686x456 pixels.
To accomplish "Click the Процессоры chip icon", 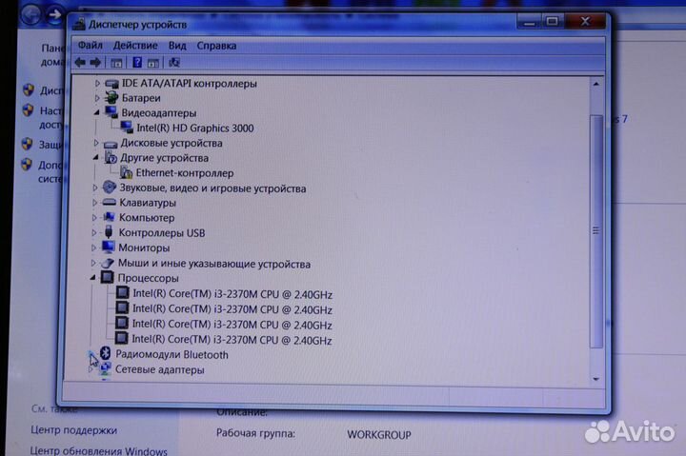I will tap(107, 277).
